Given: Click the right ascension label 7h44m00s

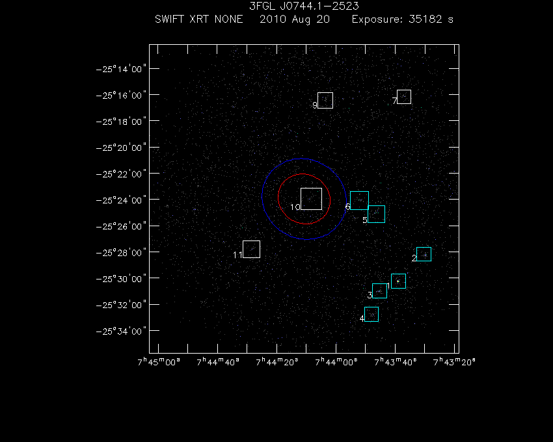Looking at the screenshot, I should (336, 362).
